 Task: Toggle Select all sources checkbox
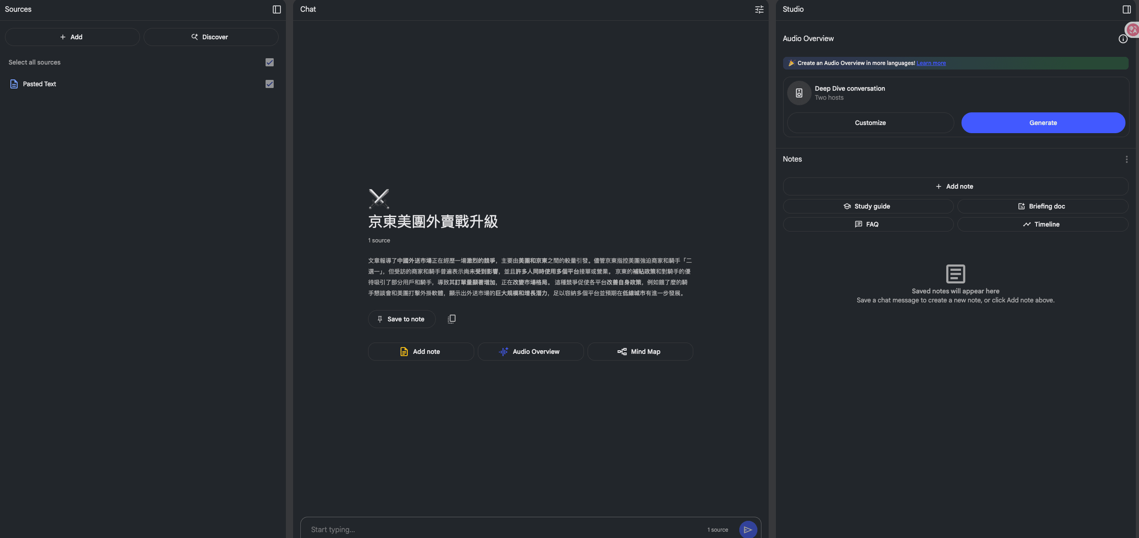click(270, 62)
